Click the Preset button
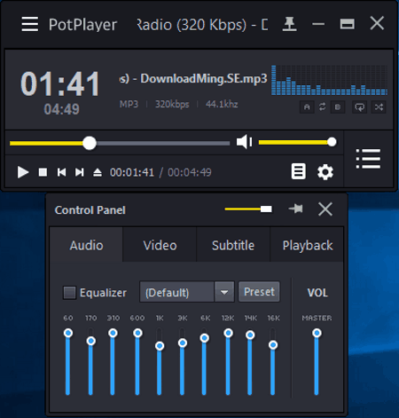 click(259, 292)
